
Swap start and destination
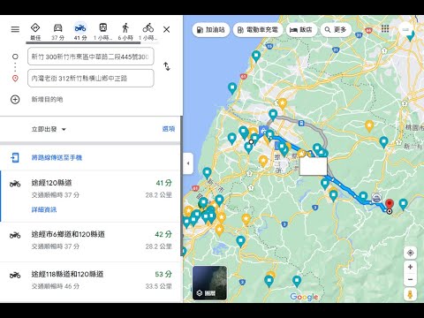tap(167, 66)
